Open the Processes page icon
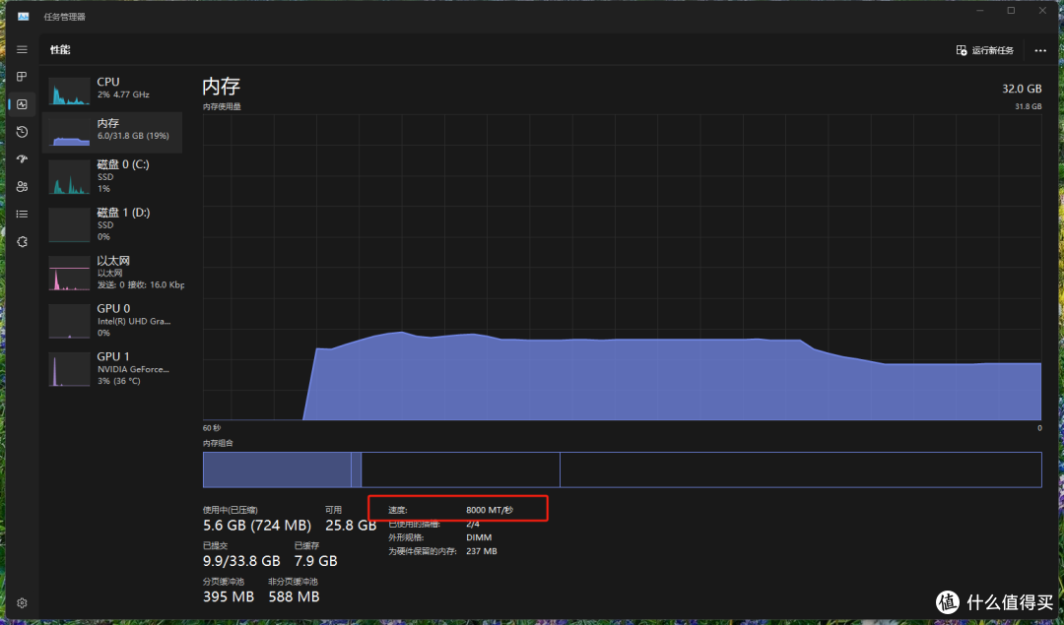Image resolution: width=1064 pixels, height=625 pixels. coord(22,77)
